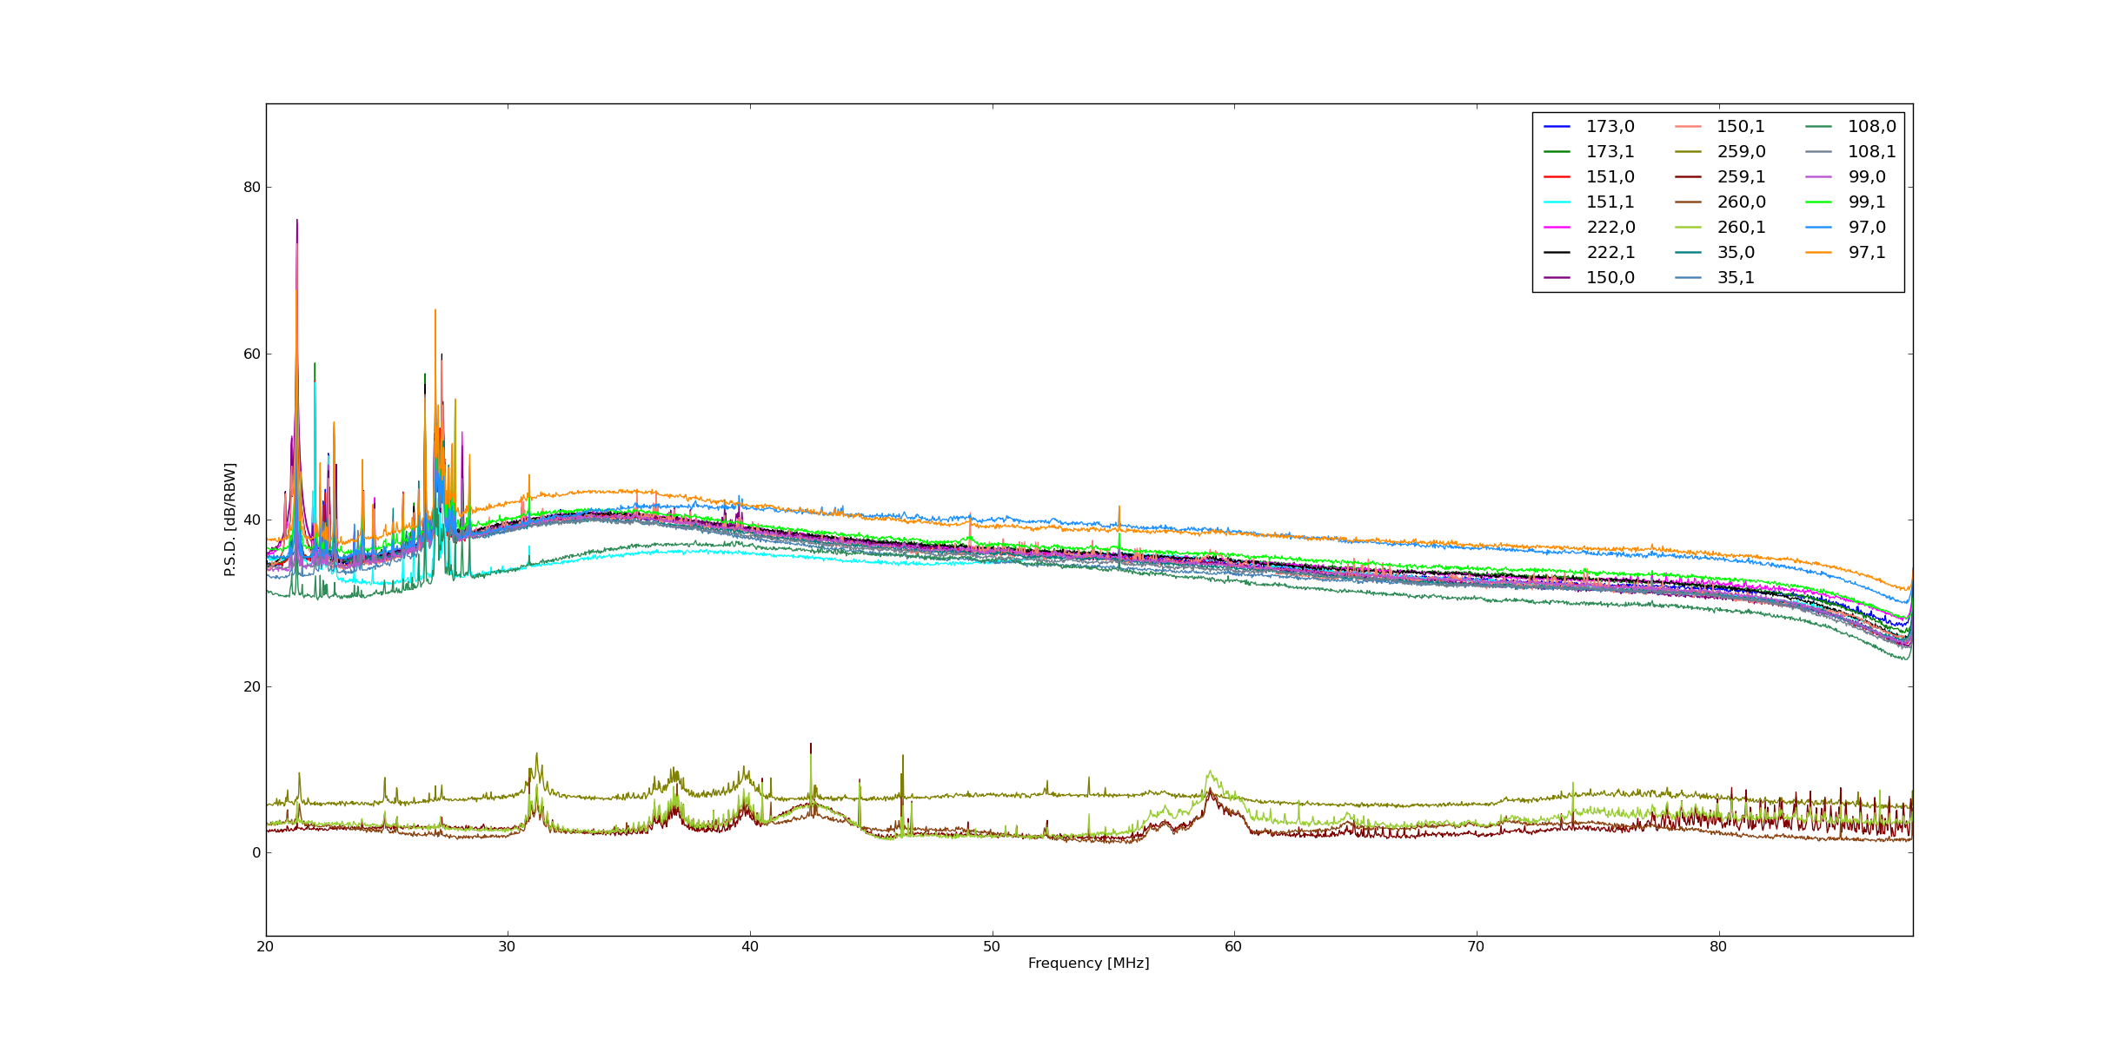This screenshot has width=2125, height=1040.
Task: Click the x-axis tick label 50
Action: pos(992,947)
